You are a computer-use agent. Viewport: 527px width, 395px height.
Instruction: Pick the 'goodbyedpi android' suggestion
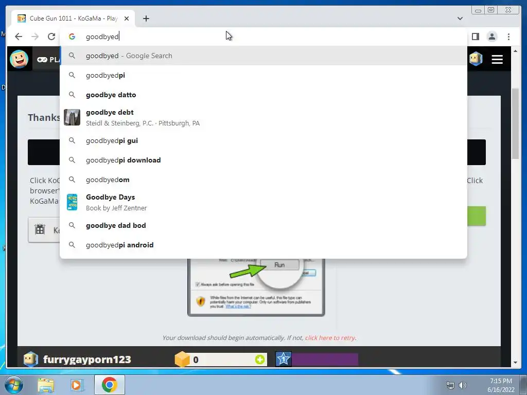(x=263, y=245)
